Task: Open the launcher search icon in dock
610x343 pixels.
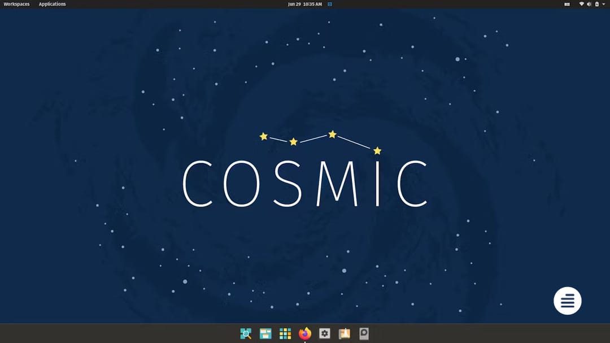Action: [246, 333]
